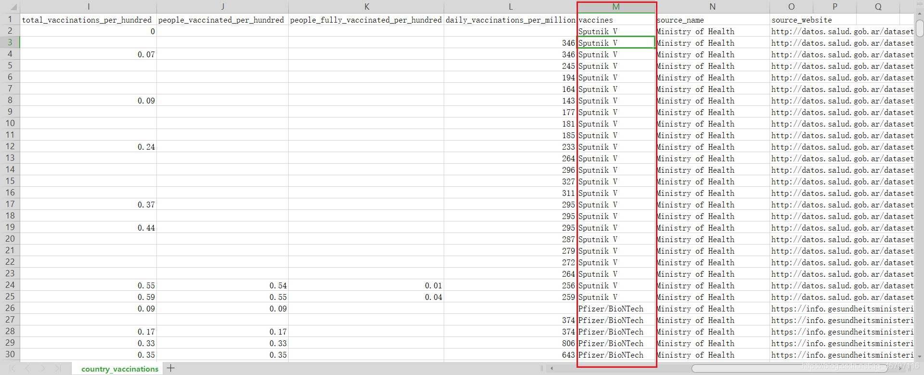Select cell with value 0.17 in column J
Viewport: 924px width, 375px height.
coord(222,331)
